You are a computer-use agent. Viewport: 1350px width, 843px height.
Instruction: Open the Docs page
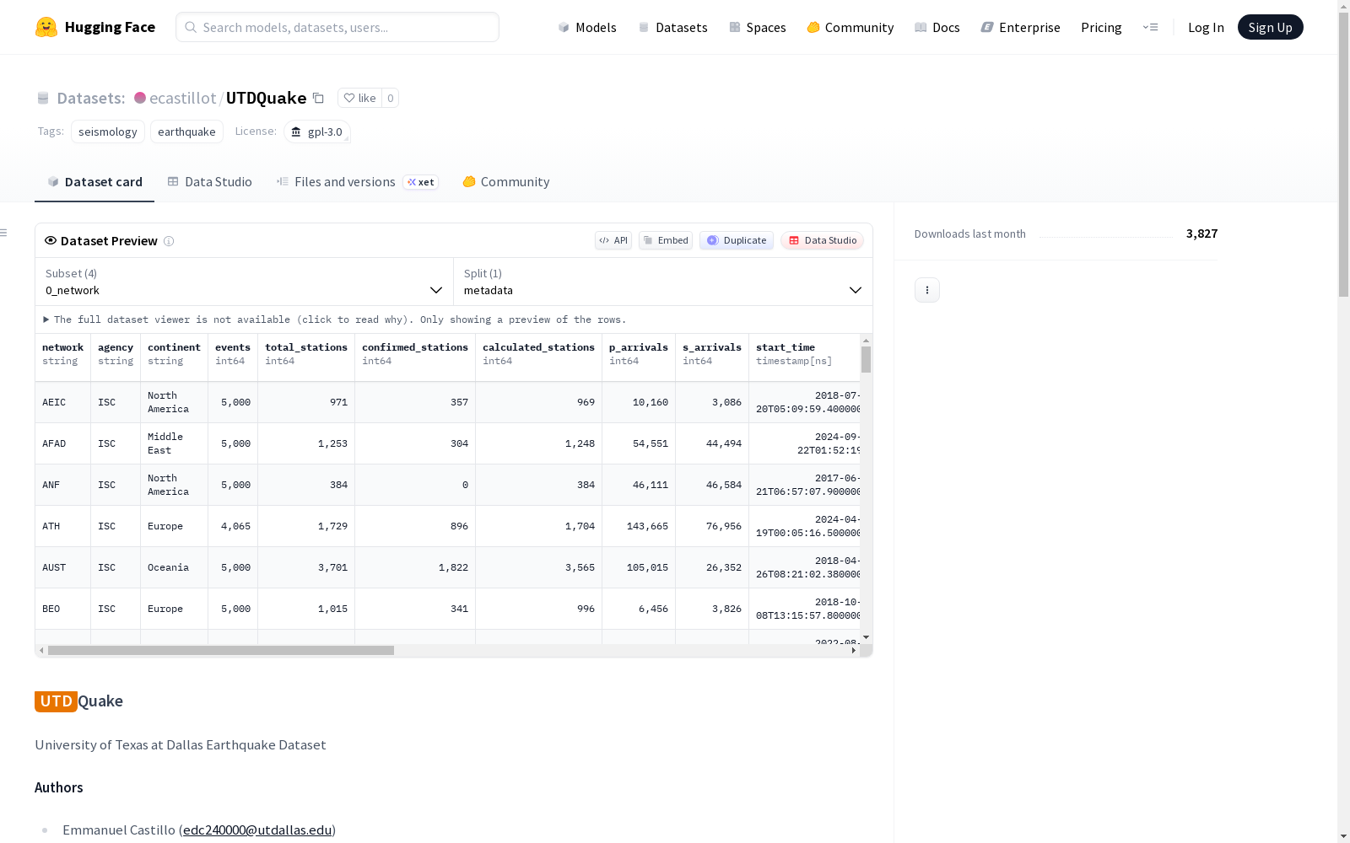coord(937,27)
